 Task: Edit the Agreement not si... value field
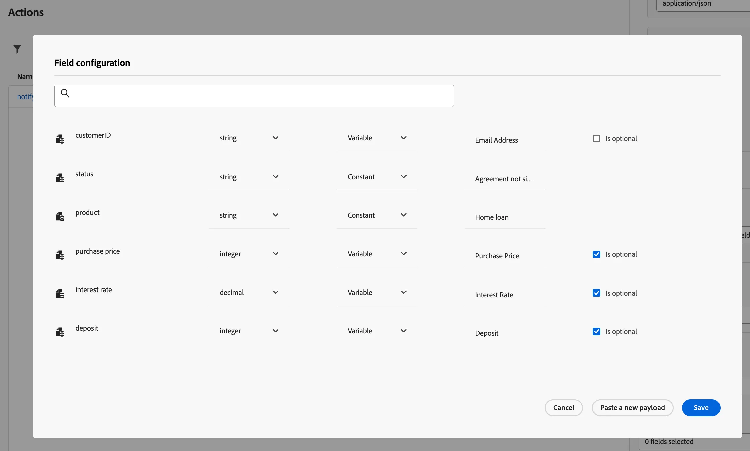505,179
